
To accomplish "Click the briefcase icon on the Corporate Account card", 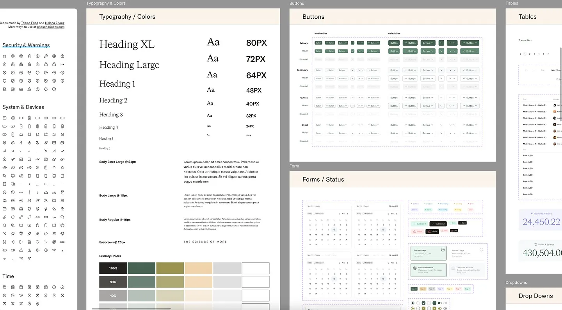I will pyautogui.click(x=453, y=269).
